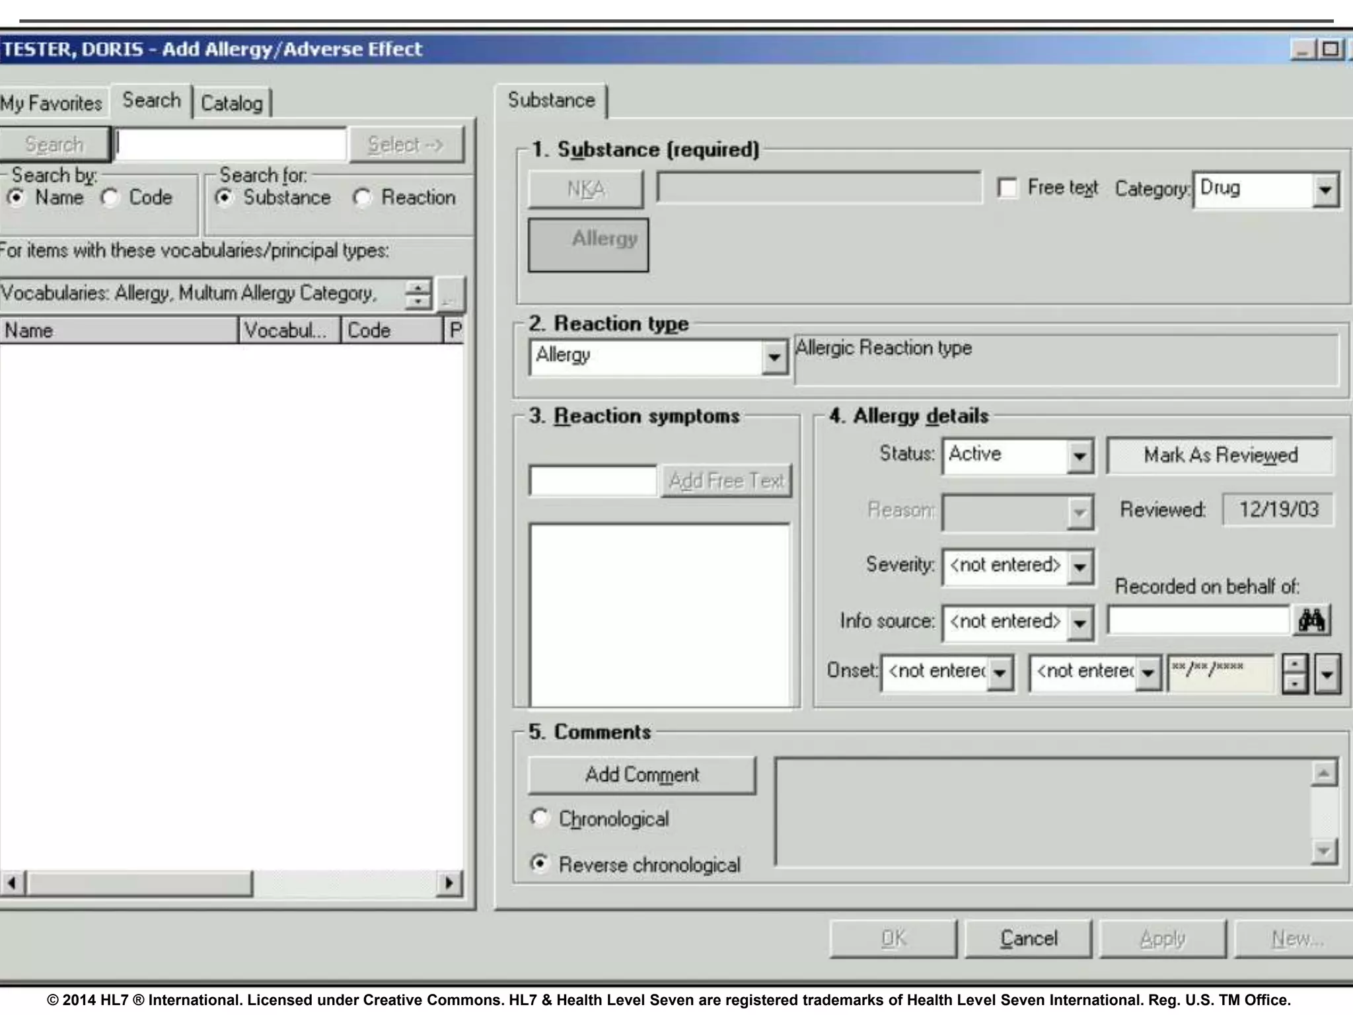Click the ellipsis button beside Vocabularies

click(x=451, y=294)
